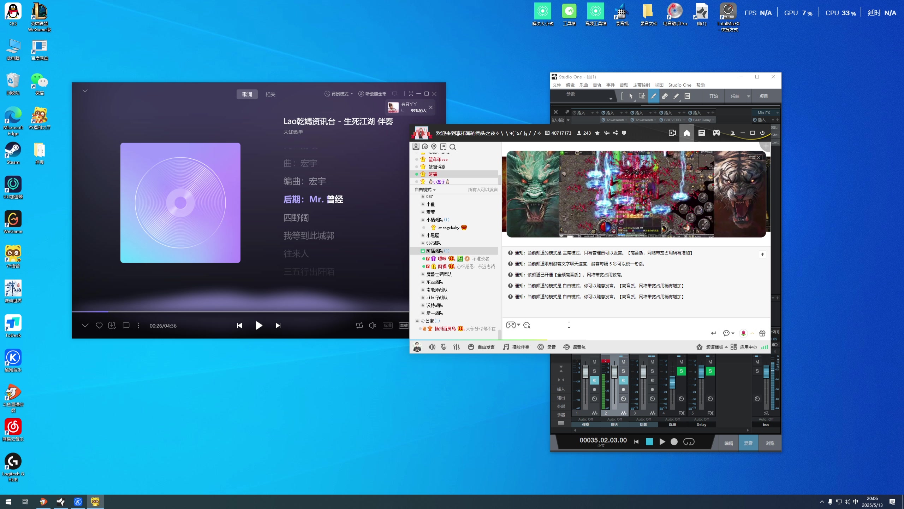
Task: Select the Arrow tool in Studio One
Action: [x=631, y=96]
